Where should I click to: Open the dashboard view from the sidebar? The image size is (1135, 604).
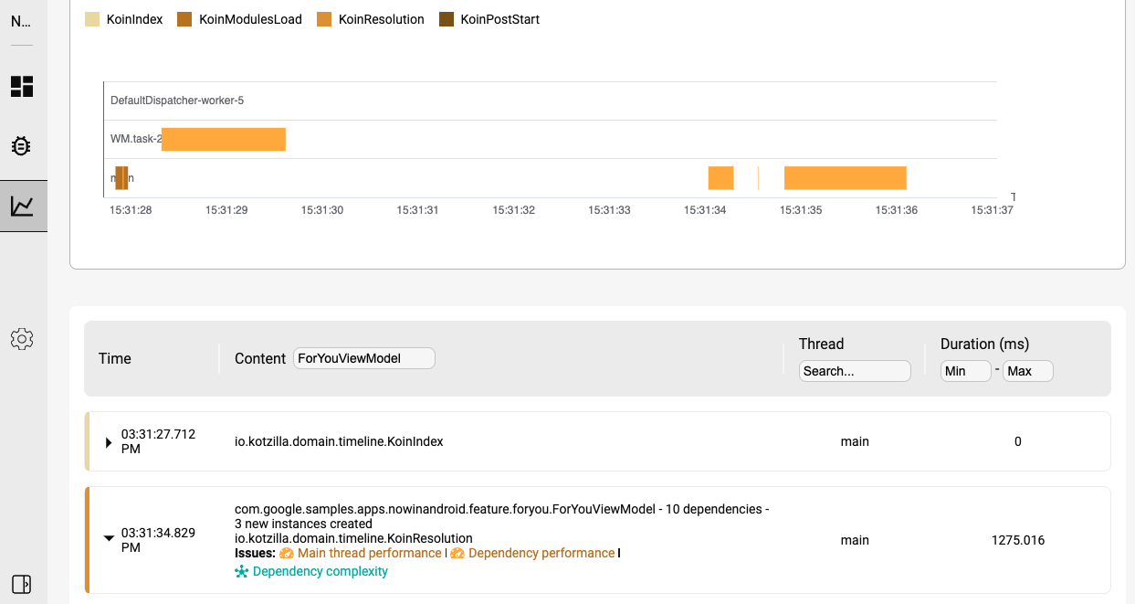20,86
